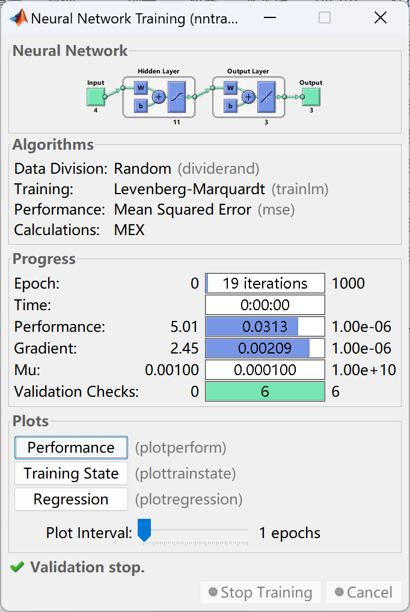This screenshot has width=410, height=612.
Task: Click the Output Layer W weight block
Action: pos(230,88)
